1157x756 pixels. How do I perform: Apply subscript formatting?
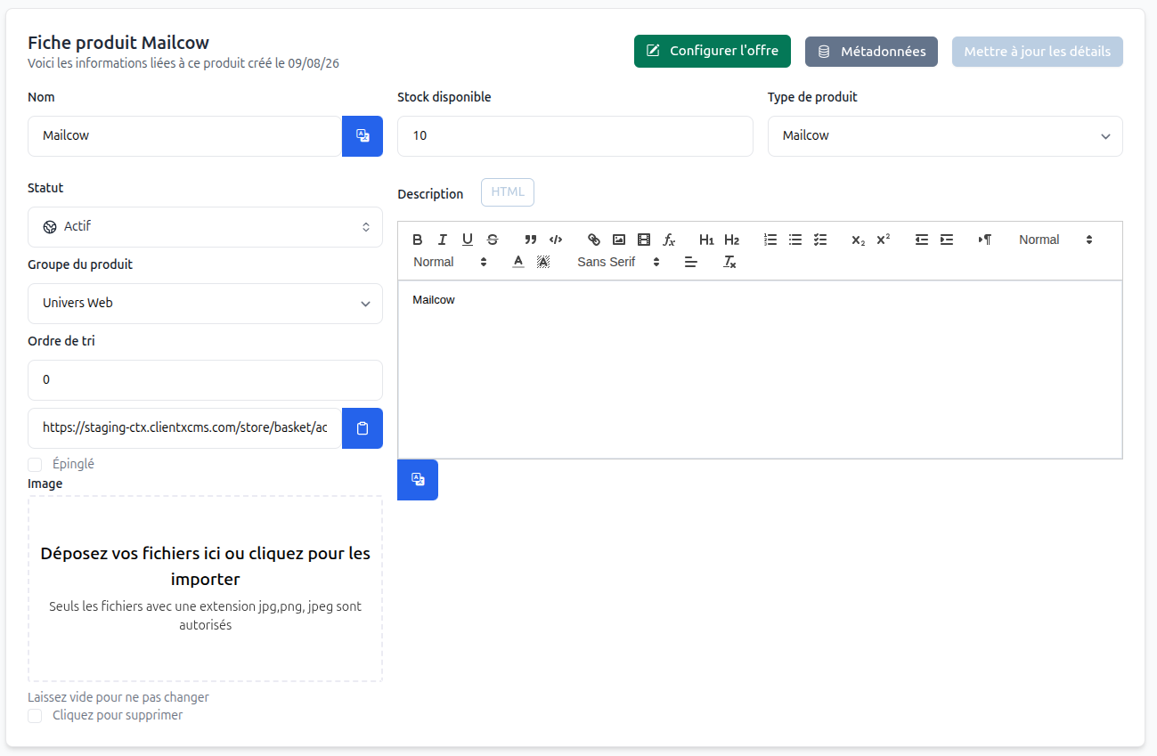(858, 240)
